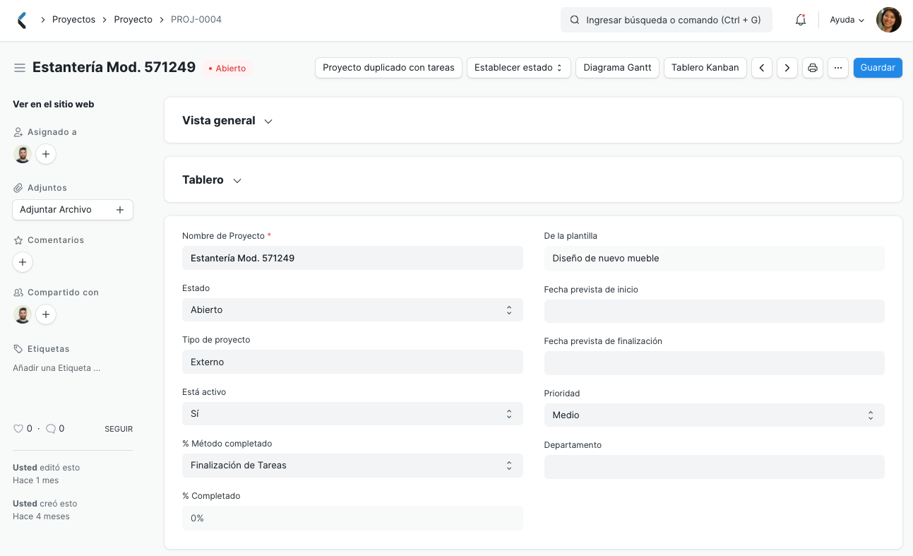Viewport: 913px width, 556px height.
Task: Edit the Nombre de Proyecto field
Action: point(352,258)
